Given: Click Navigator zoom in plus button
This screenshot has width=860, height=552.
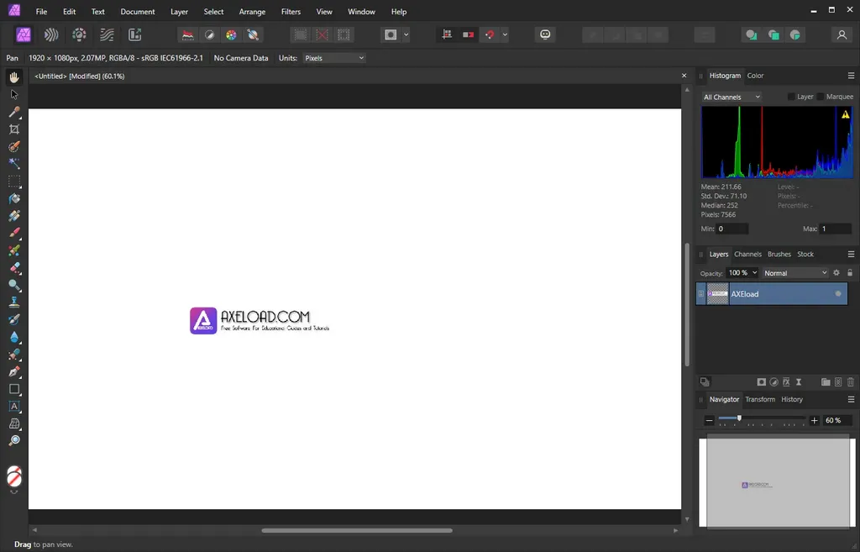Looking at the screenshot, I should (815, 420).
